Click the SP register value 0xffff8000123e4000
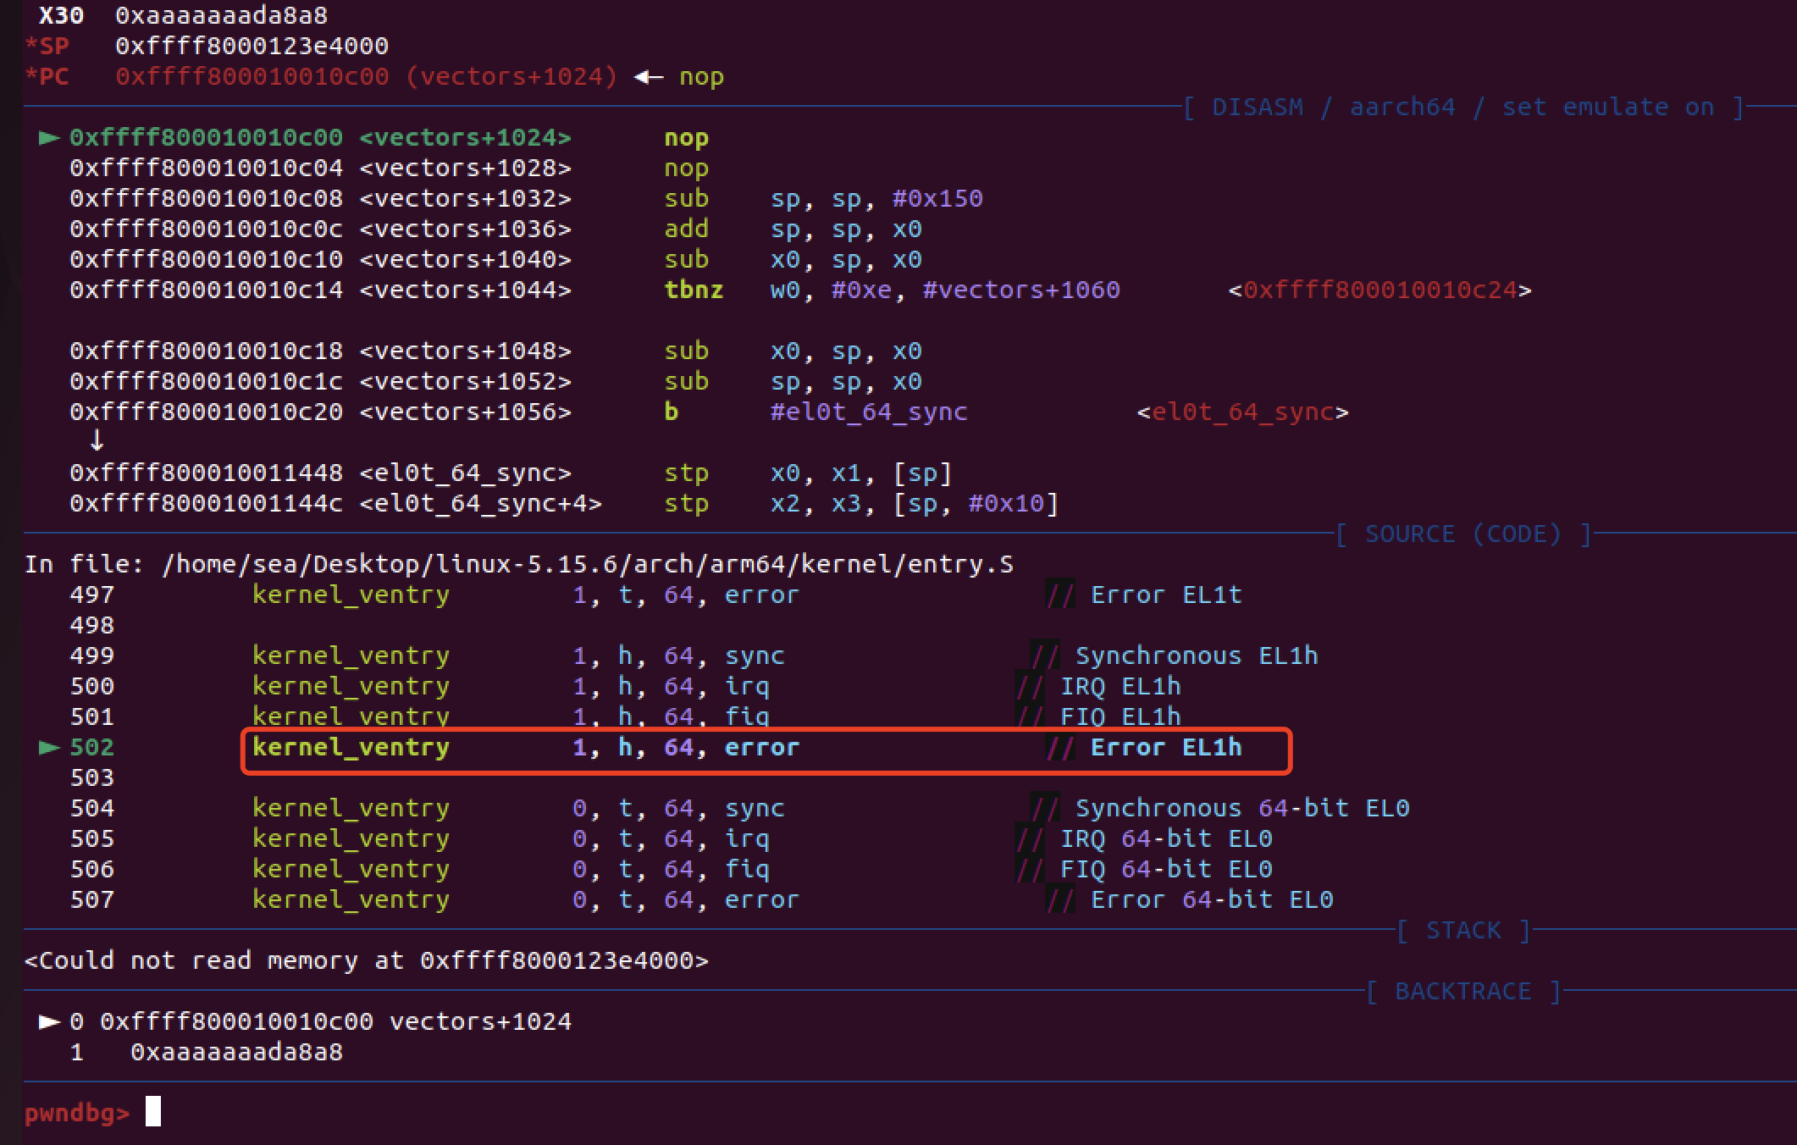 pyautogui.click(x=252, y=47)
